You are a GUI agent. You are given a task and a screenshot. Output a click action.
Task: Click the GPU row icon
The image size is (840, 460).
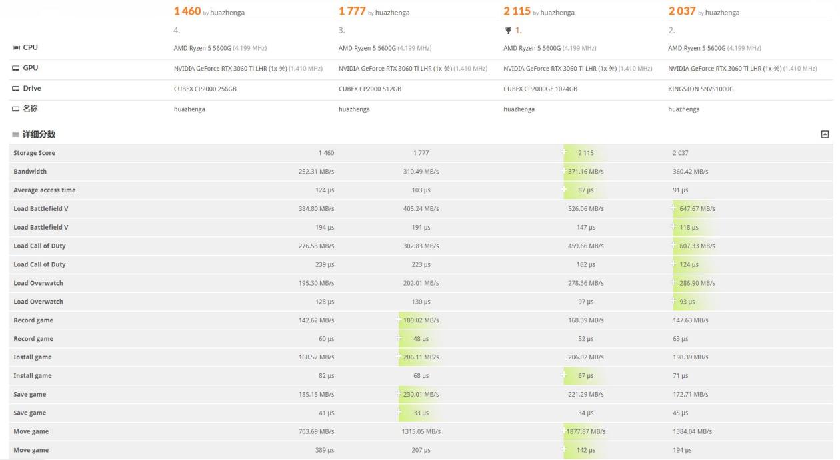[16, 68]
